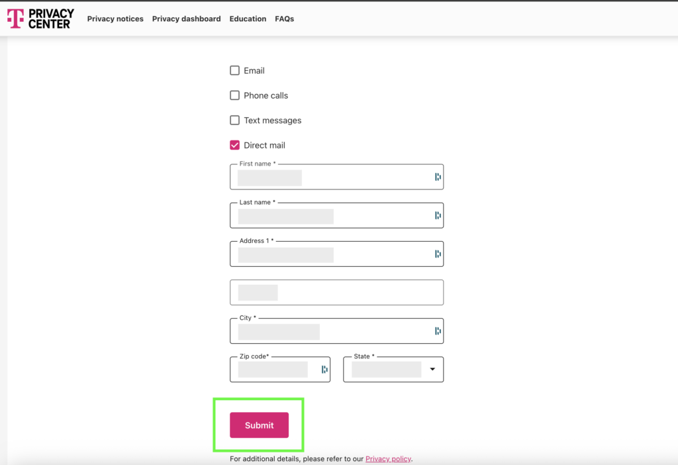Click autofill icon in Last name field
678x465 pixels.
click(x=438, y=215)
